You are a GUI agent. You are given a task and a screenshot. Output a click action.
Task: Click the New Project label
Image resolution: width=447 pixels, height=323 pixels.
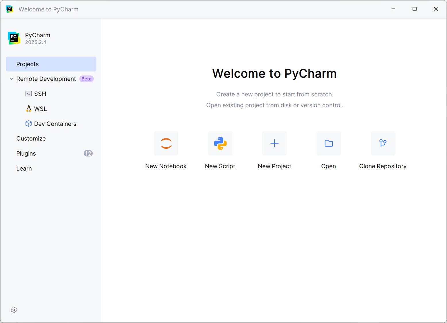coord(274,166)
